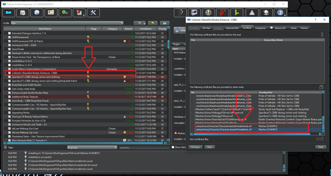Disable the Appealing Moles mod checkbox
This screenshot has width=331, height=176.
coord(9,112)
